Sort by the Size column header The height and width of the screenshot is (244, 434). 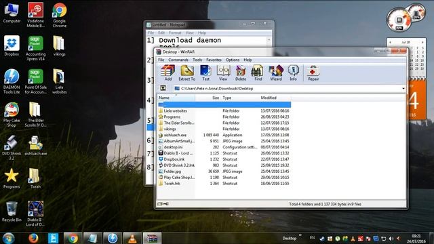click(x=208, y=98)
